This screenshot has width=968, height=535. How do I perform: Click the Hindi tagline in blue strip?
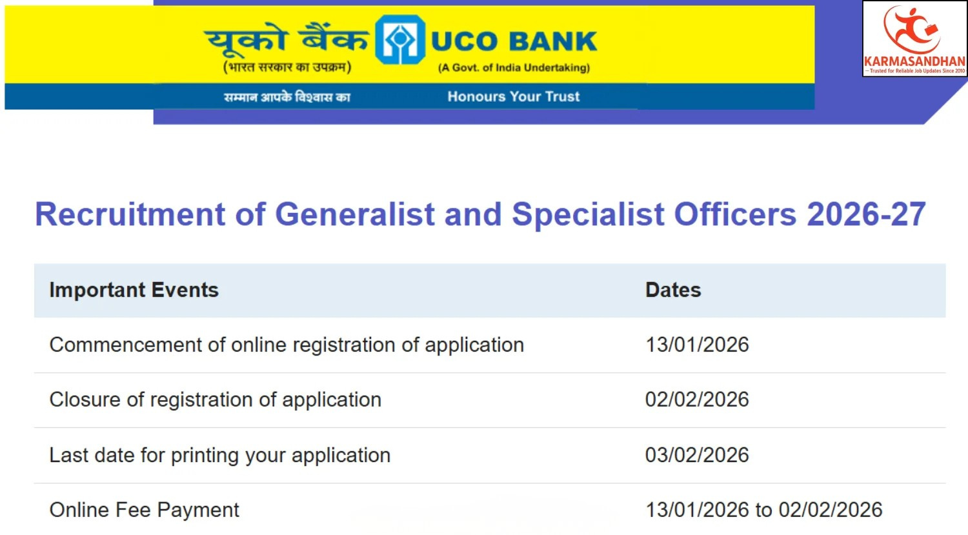pos(287,97)
